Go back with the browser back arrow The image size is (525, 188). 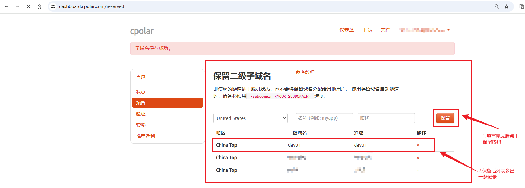[x=6, y=6]
